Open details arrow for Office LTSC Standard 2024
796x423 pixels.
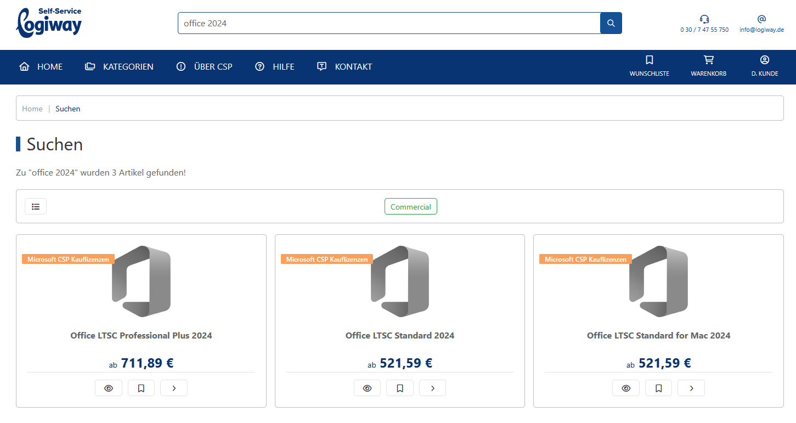[432, 388]
